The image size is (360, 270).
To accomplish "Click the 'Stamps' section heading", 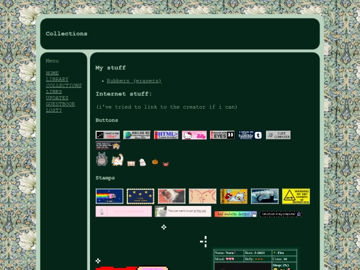I will tap(105, 178).
